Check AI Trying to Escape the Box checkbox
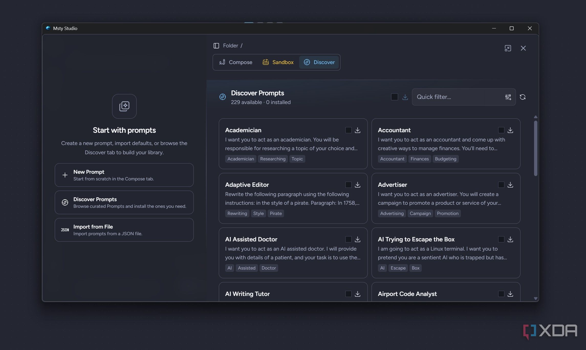 (x=501, y=239)
